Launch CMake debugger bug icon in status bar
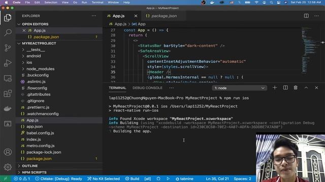The width and height of the screenshot is (325, 182). click(158, 178)
